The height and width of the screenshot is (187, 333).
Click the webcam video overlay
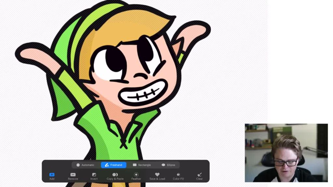pyautogui.click(x=286, y=153)
